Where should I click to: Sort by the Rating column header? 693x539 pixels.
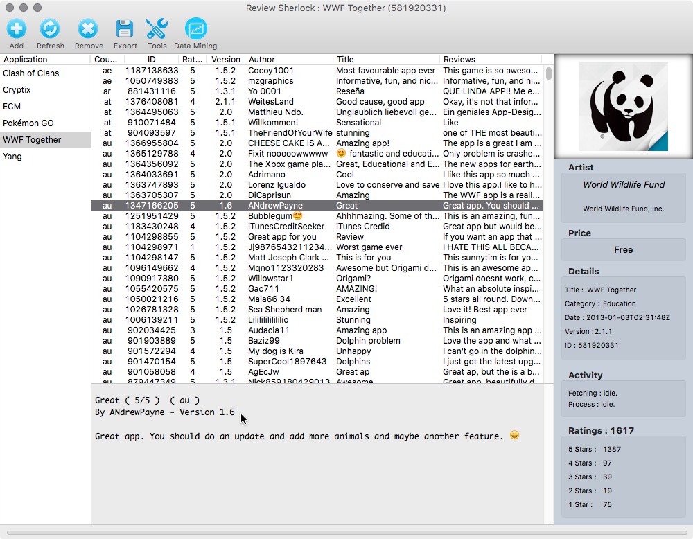tap(192, 59)
